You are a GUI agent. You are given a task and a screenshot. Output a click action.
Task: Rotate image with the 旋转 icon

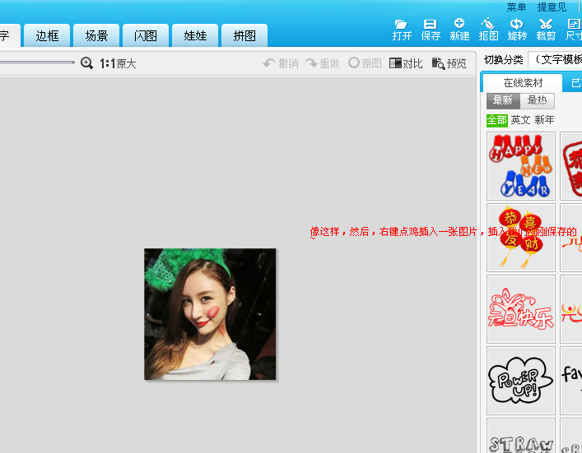[517, 30]
